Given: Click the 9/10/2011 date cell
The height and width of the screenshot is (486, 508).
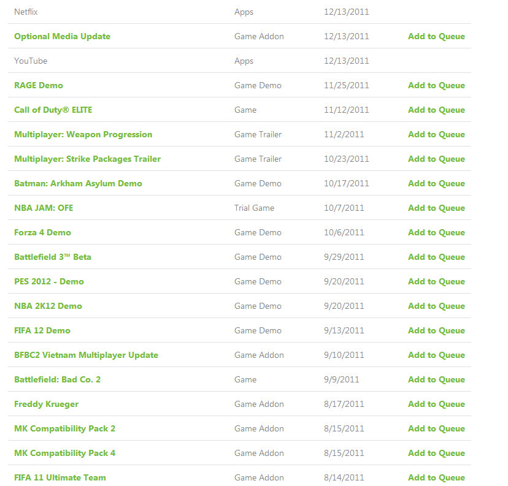Looking at the screenshot, I should (344, 355).
